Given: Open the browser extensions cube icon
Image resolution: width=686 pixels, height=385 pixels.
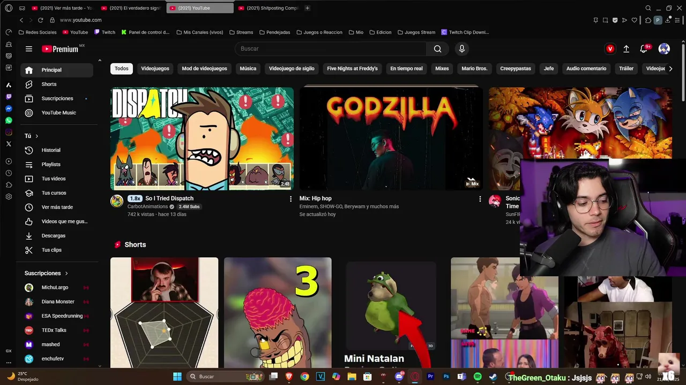Looking at the screenshot, I should [648, 20].
